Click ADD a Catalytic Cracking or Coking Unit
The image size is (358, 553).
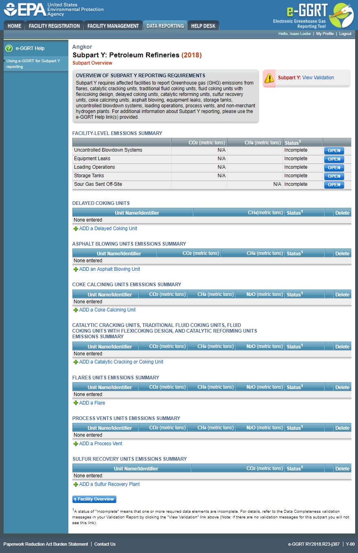pos(121,362)
